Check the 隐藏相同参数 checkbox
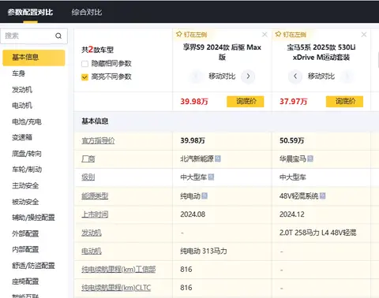 coord(84,64)
